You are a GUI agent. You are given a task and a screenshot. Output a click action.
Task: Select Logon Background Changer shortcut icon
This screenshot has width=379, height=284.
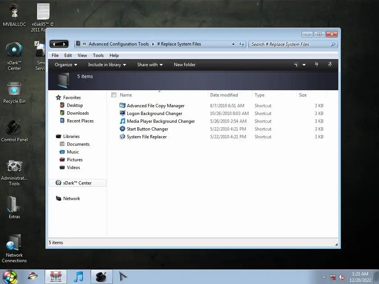(123, 113)
